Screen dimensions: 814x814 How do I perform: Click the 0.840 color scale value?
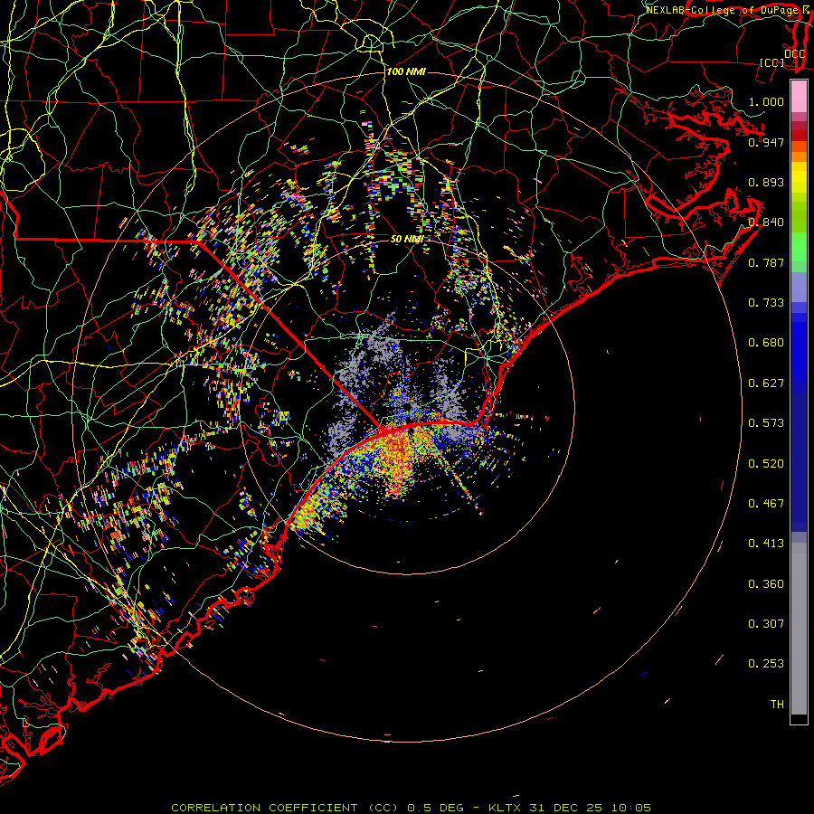point(766,222)
